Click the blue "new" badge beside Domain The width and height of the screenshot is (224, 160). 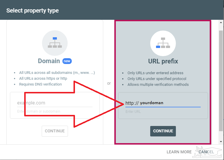(x=67, y=61)
